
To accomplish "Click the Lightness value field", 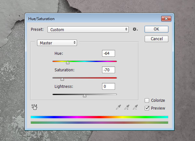I will pos(109,87).
